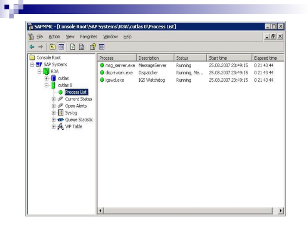Viewport: 308px width, 231px height.
Task: Select the msg_server.exe process row
Action: coord(191,65)
